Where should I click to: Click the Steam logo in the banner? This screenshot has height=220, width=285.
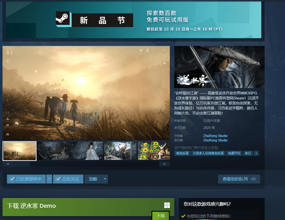tap(62, 19)
